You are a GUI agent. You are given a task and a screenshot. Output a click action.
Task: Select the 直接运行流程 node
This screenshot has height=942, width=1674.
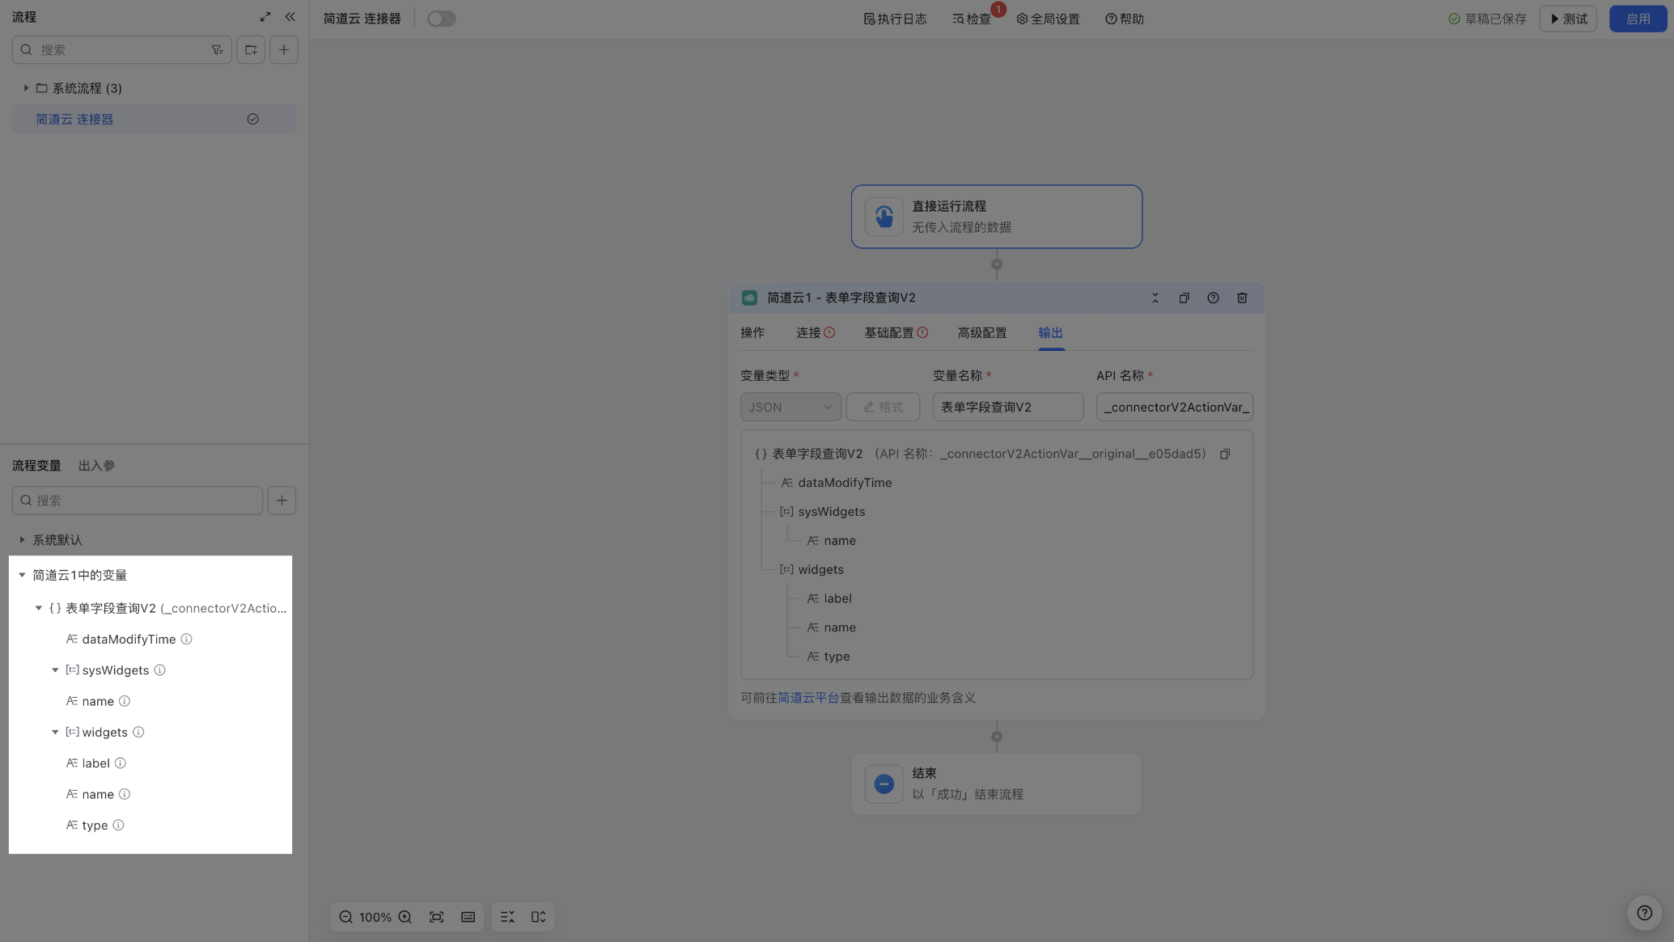997,217
